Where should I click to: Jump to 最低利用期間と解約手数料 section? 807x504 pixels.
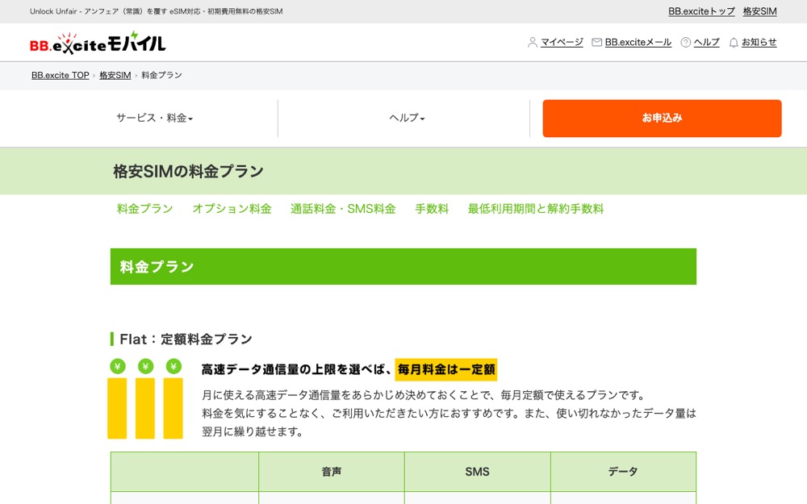pyautogui.click(x=535, y=209)
